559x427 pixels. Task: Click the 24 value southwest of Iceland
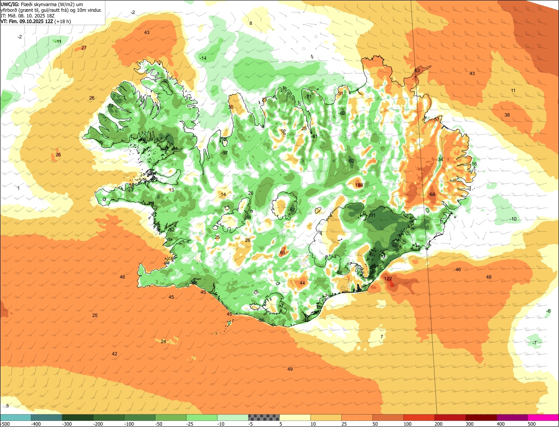coord(163,342)
